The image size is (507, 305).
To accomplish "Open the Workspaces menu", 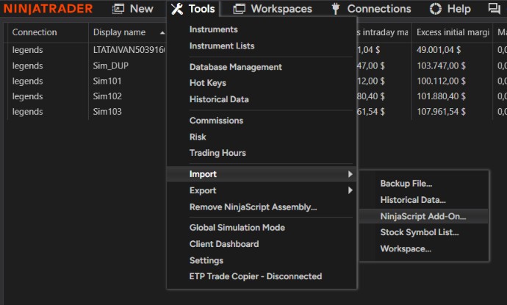I will 281,9.
